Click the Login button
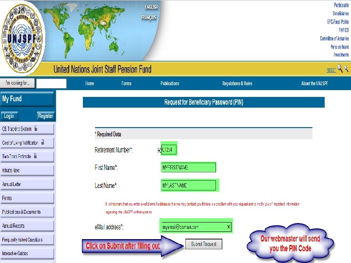This screenshot has width=351, height=263. point(9,116)
